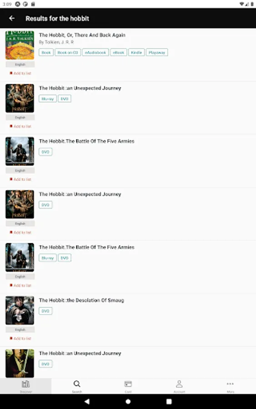Select the Book on CD format tag
This screenshot has height=409, width=256.
click(68, 52)
